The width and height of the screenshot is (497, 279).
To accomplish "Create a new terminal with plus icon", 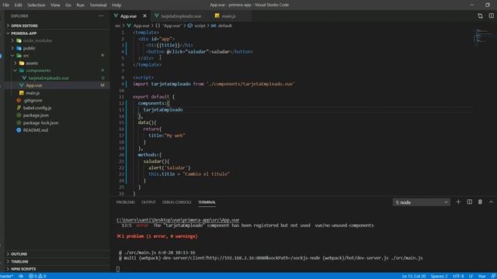I will [458, 201].
